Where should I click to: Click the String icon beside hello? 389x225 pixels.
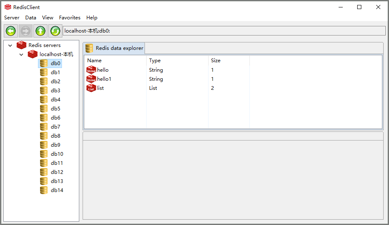[x=91, y=70]
